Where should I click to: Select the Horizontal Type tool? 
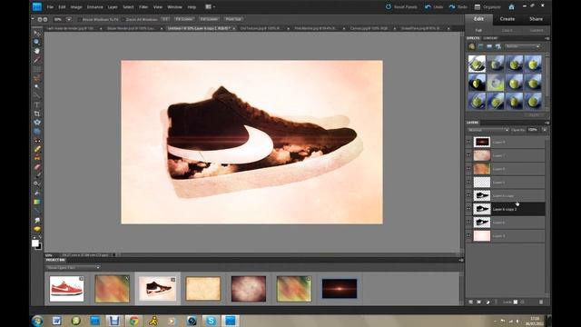pyautogui.click(x=36, y=104)
